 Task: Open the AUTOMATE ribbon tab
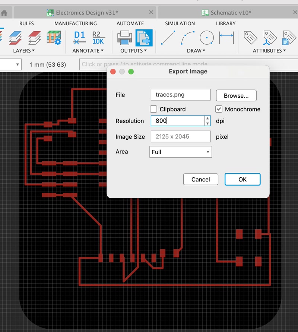[130, 23]
